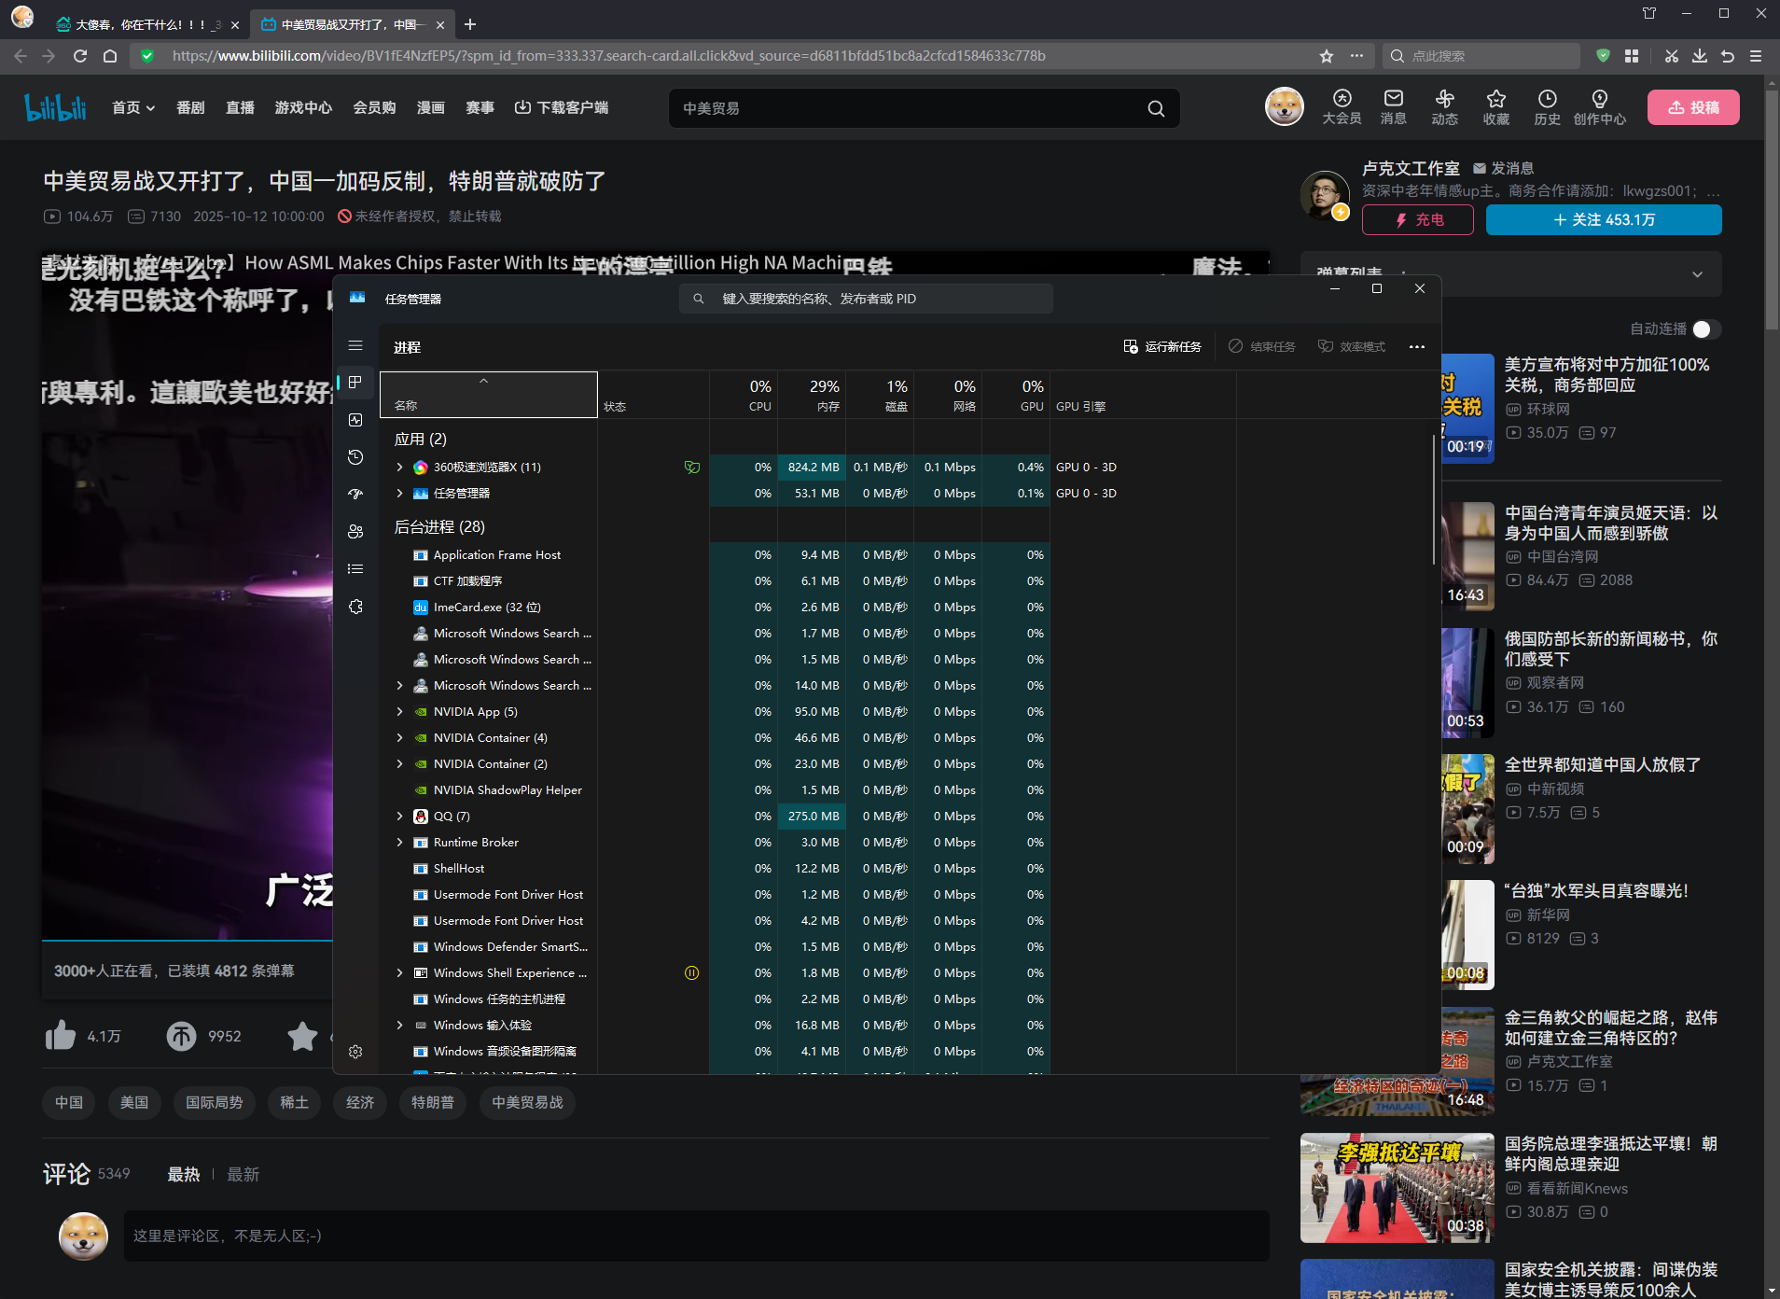Open Performance page in Task Manager sidebar
This screenshot has width=1780, height=1299.
[x=355, y=420]
